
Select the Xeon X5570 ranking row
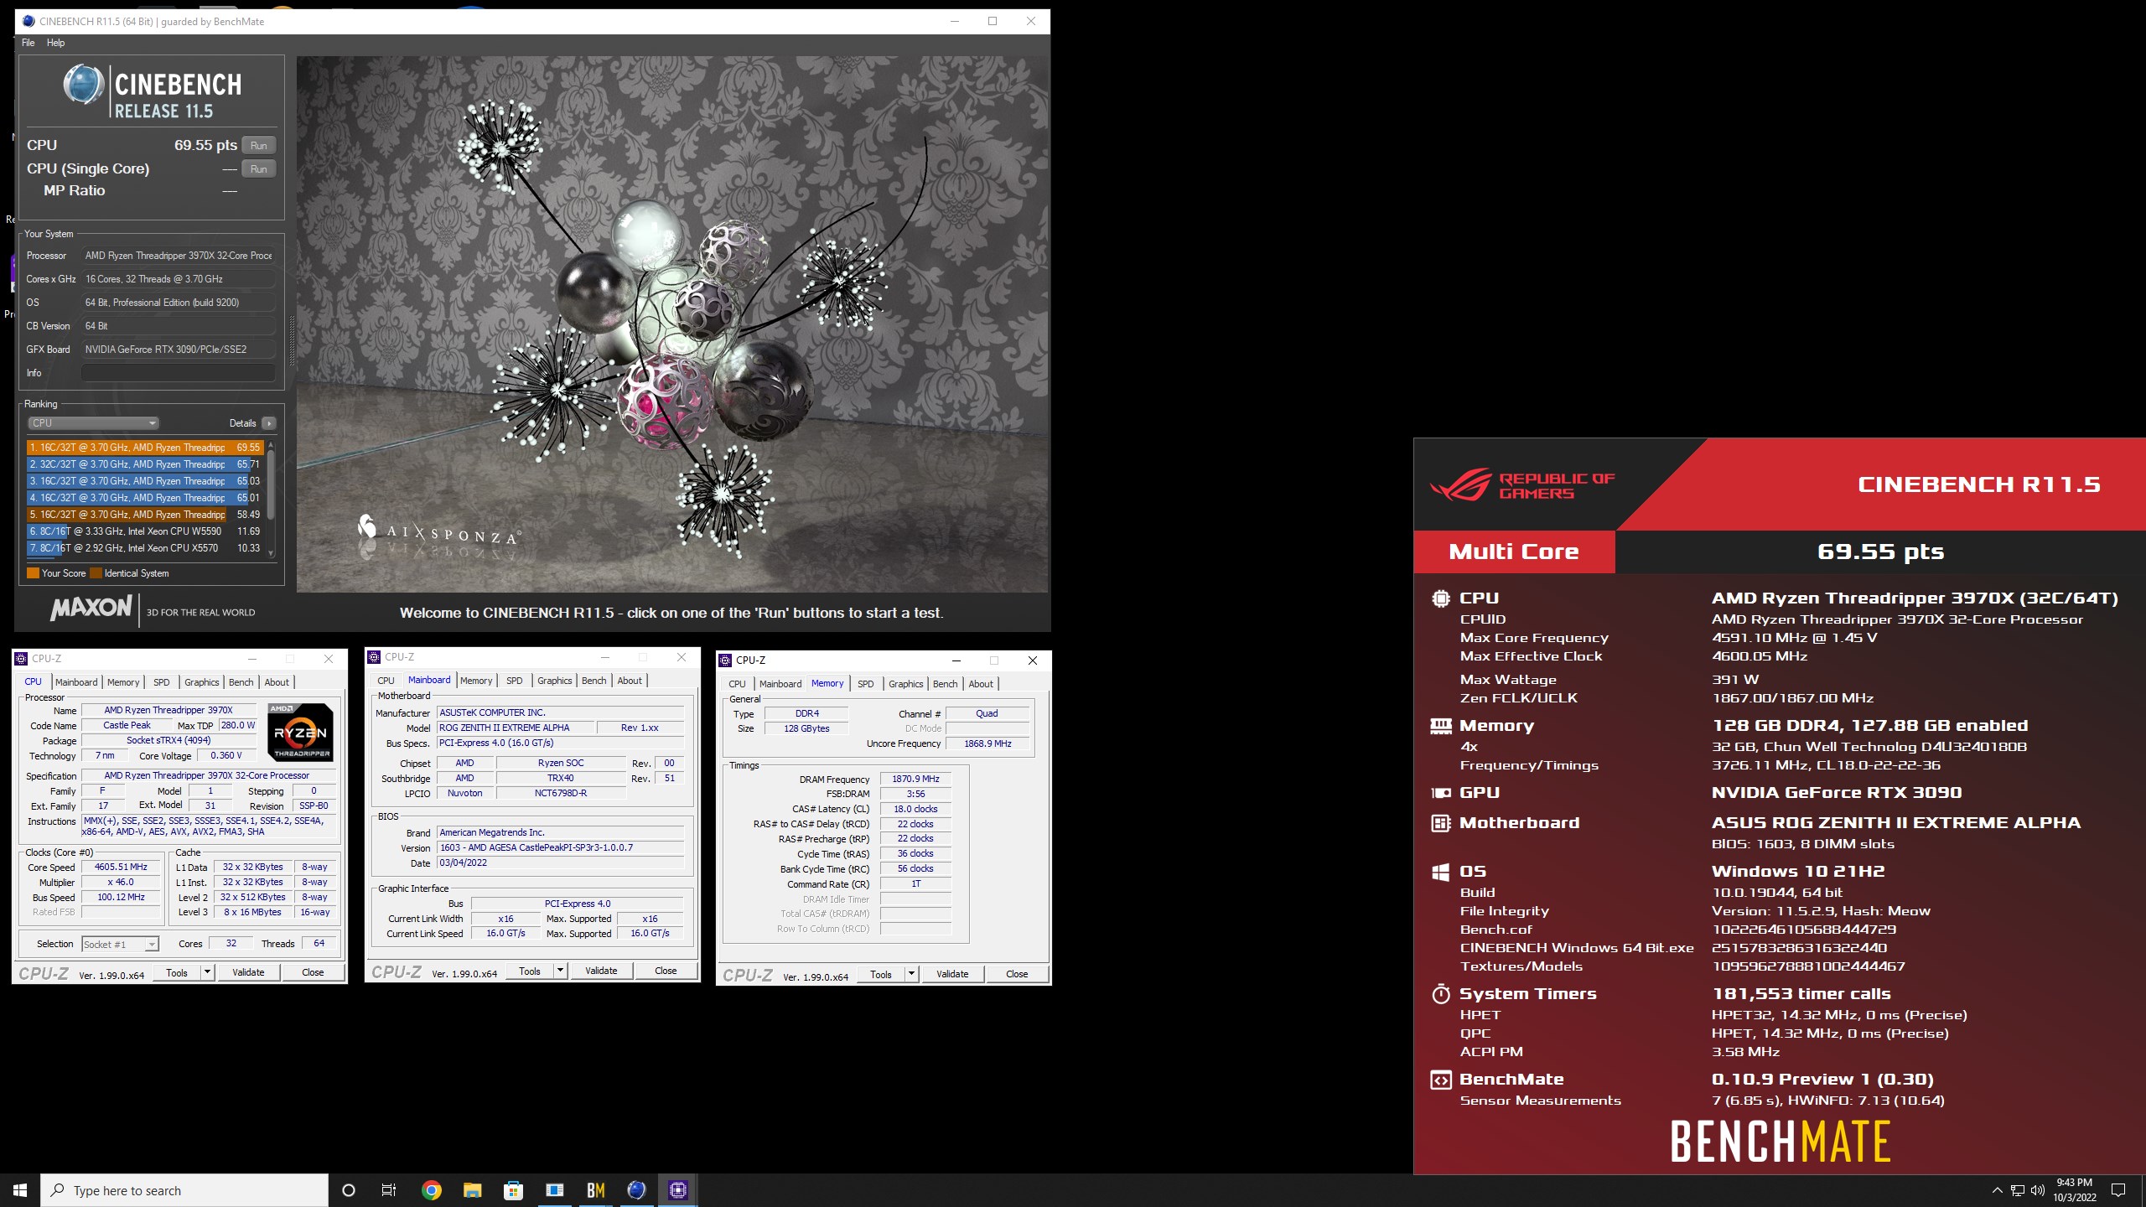point(145,548)
